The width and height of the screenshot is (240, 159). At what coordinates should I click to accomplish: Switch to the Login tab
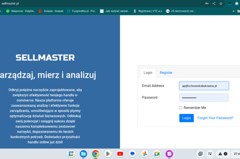[x=148, y=73]
